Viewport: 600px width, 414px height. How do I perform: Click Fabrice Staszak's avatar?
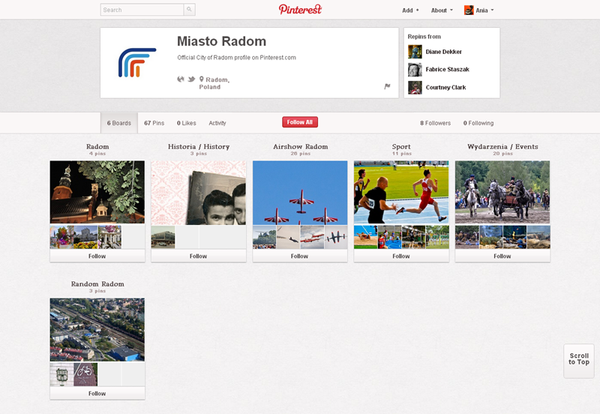415,70
